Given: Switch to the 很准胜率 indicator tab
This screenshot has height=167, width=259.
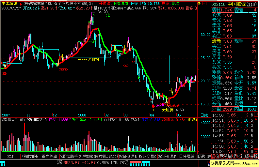Looking at the screenshot, I should tap(50, 157).
